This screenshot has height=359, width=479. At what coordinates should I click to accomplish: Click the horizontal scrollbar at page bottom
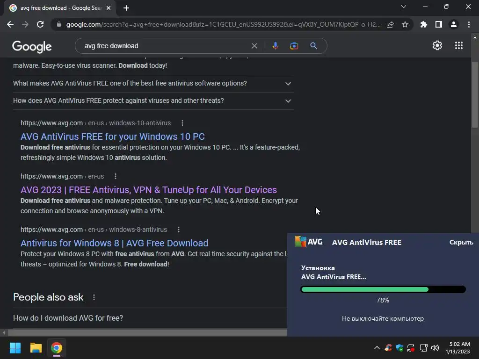tap(147, 332)
